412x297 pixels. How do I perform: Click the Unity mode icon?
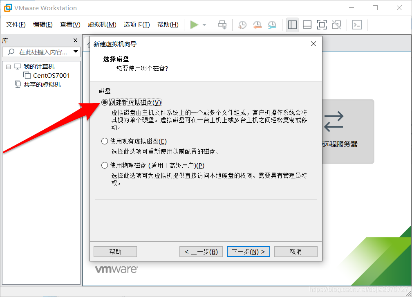pos(337,25)
